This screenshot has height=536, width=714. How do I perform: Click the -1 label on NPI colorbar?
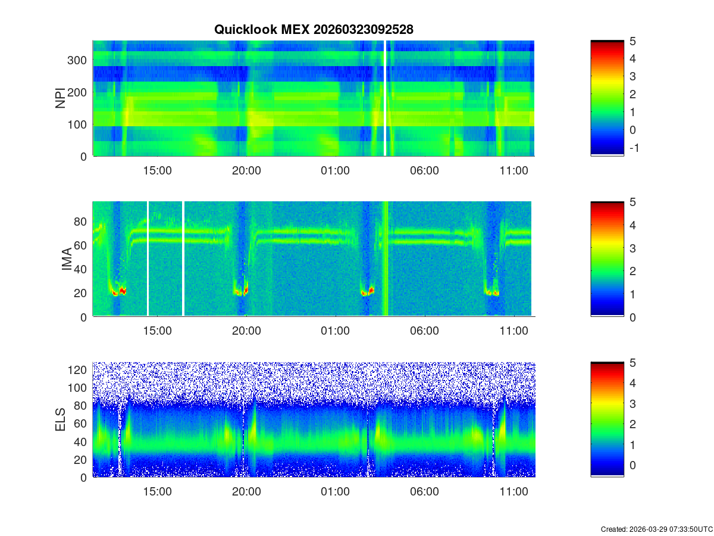click(x=633, y=148)
